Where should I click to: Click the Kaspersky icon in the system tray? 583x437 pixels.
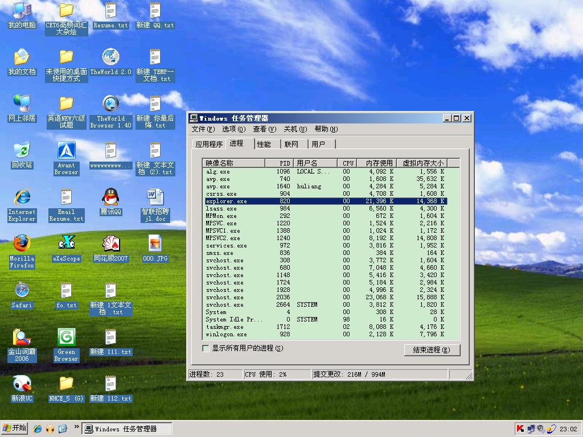[520, 429]
